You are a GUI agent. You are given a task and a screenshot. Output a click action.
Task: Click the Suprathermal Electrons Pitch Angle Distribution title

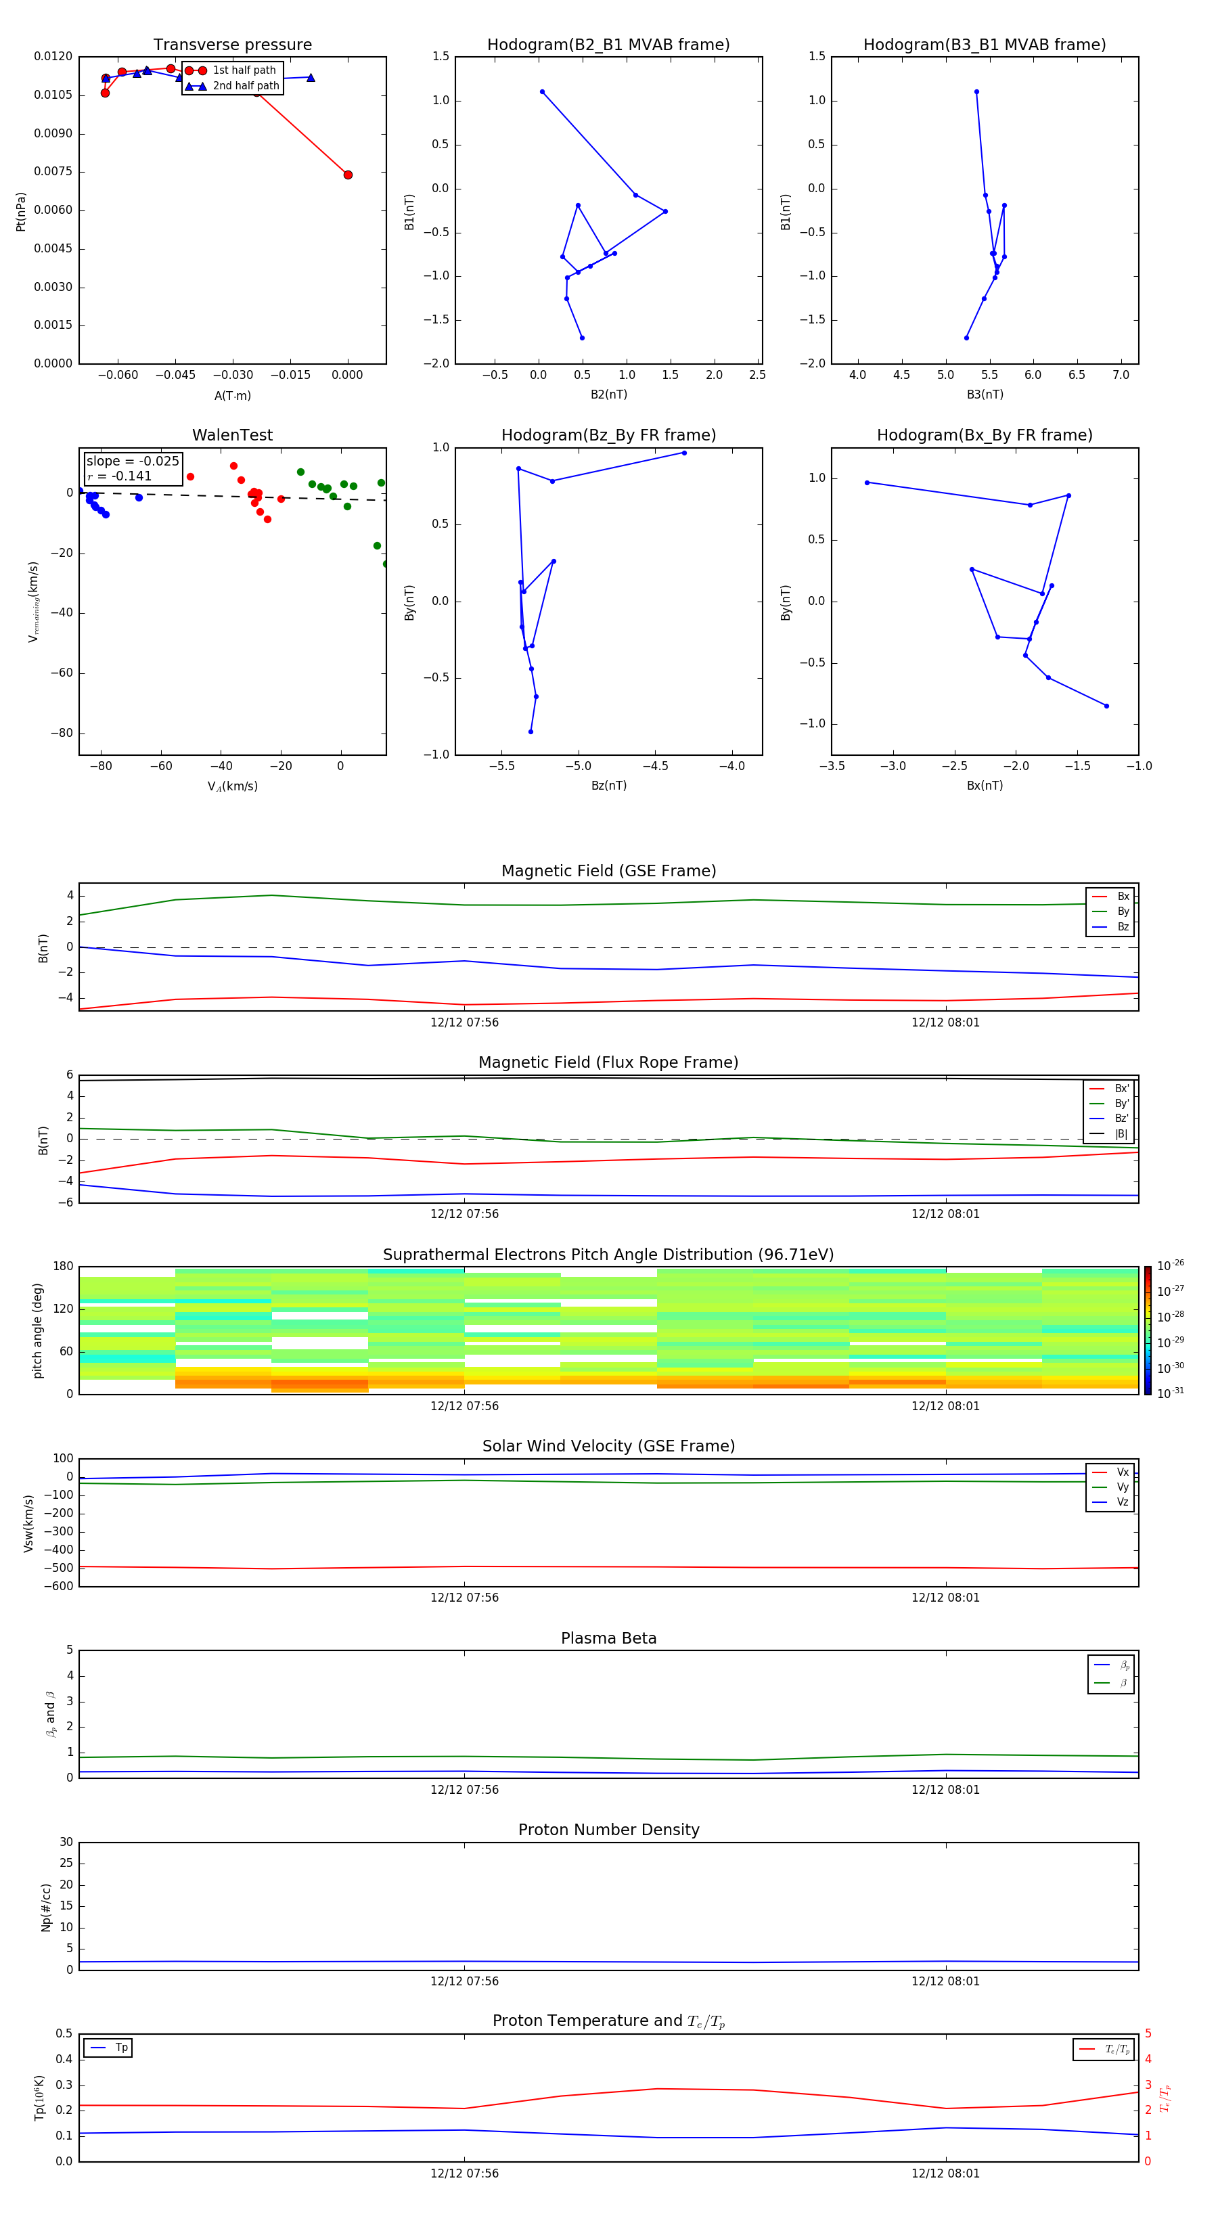pos(608,1255)
